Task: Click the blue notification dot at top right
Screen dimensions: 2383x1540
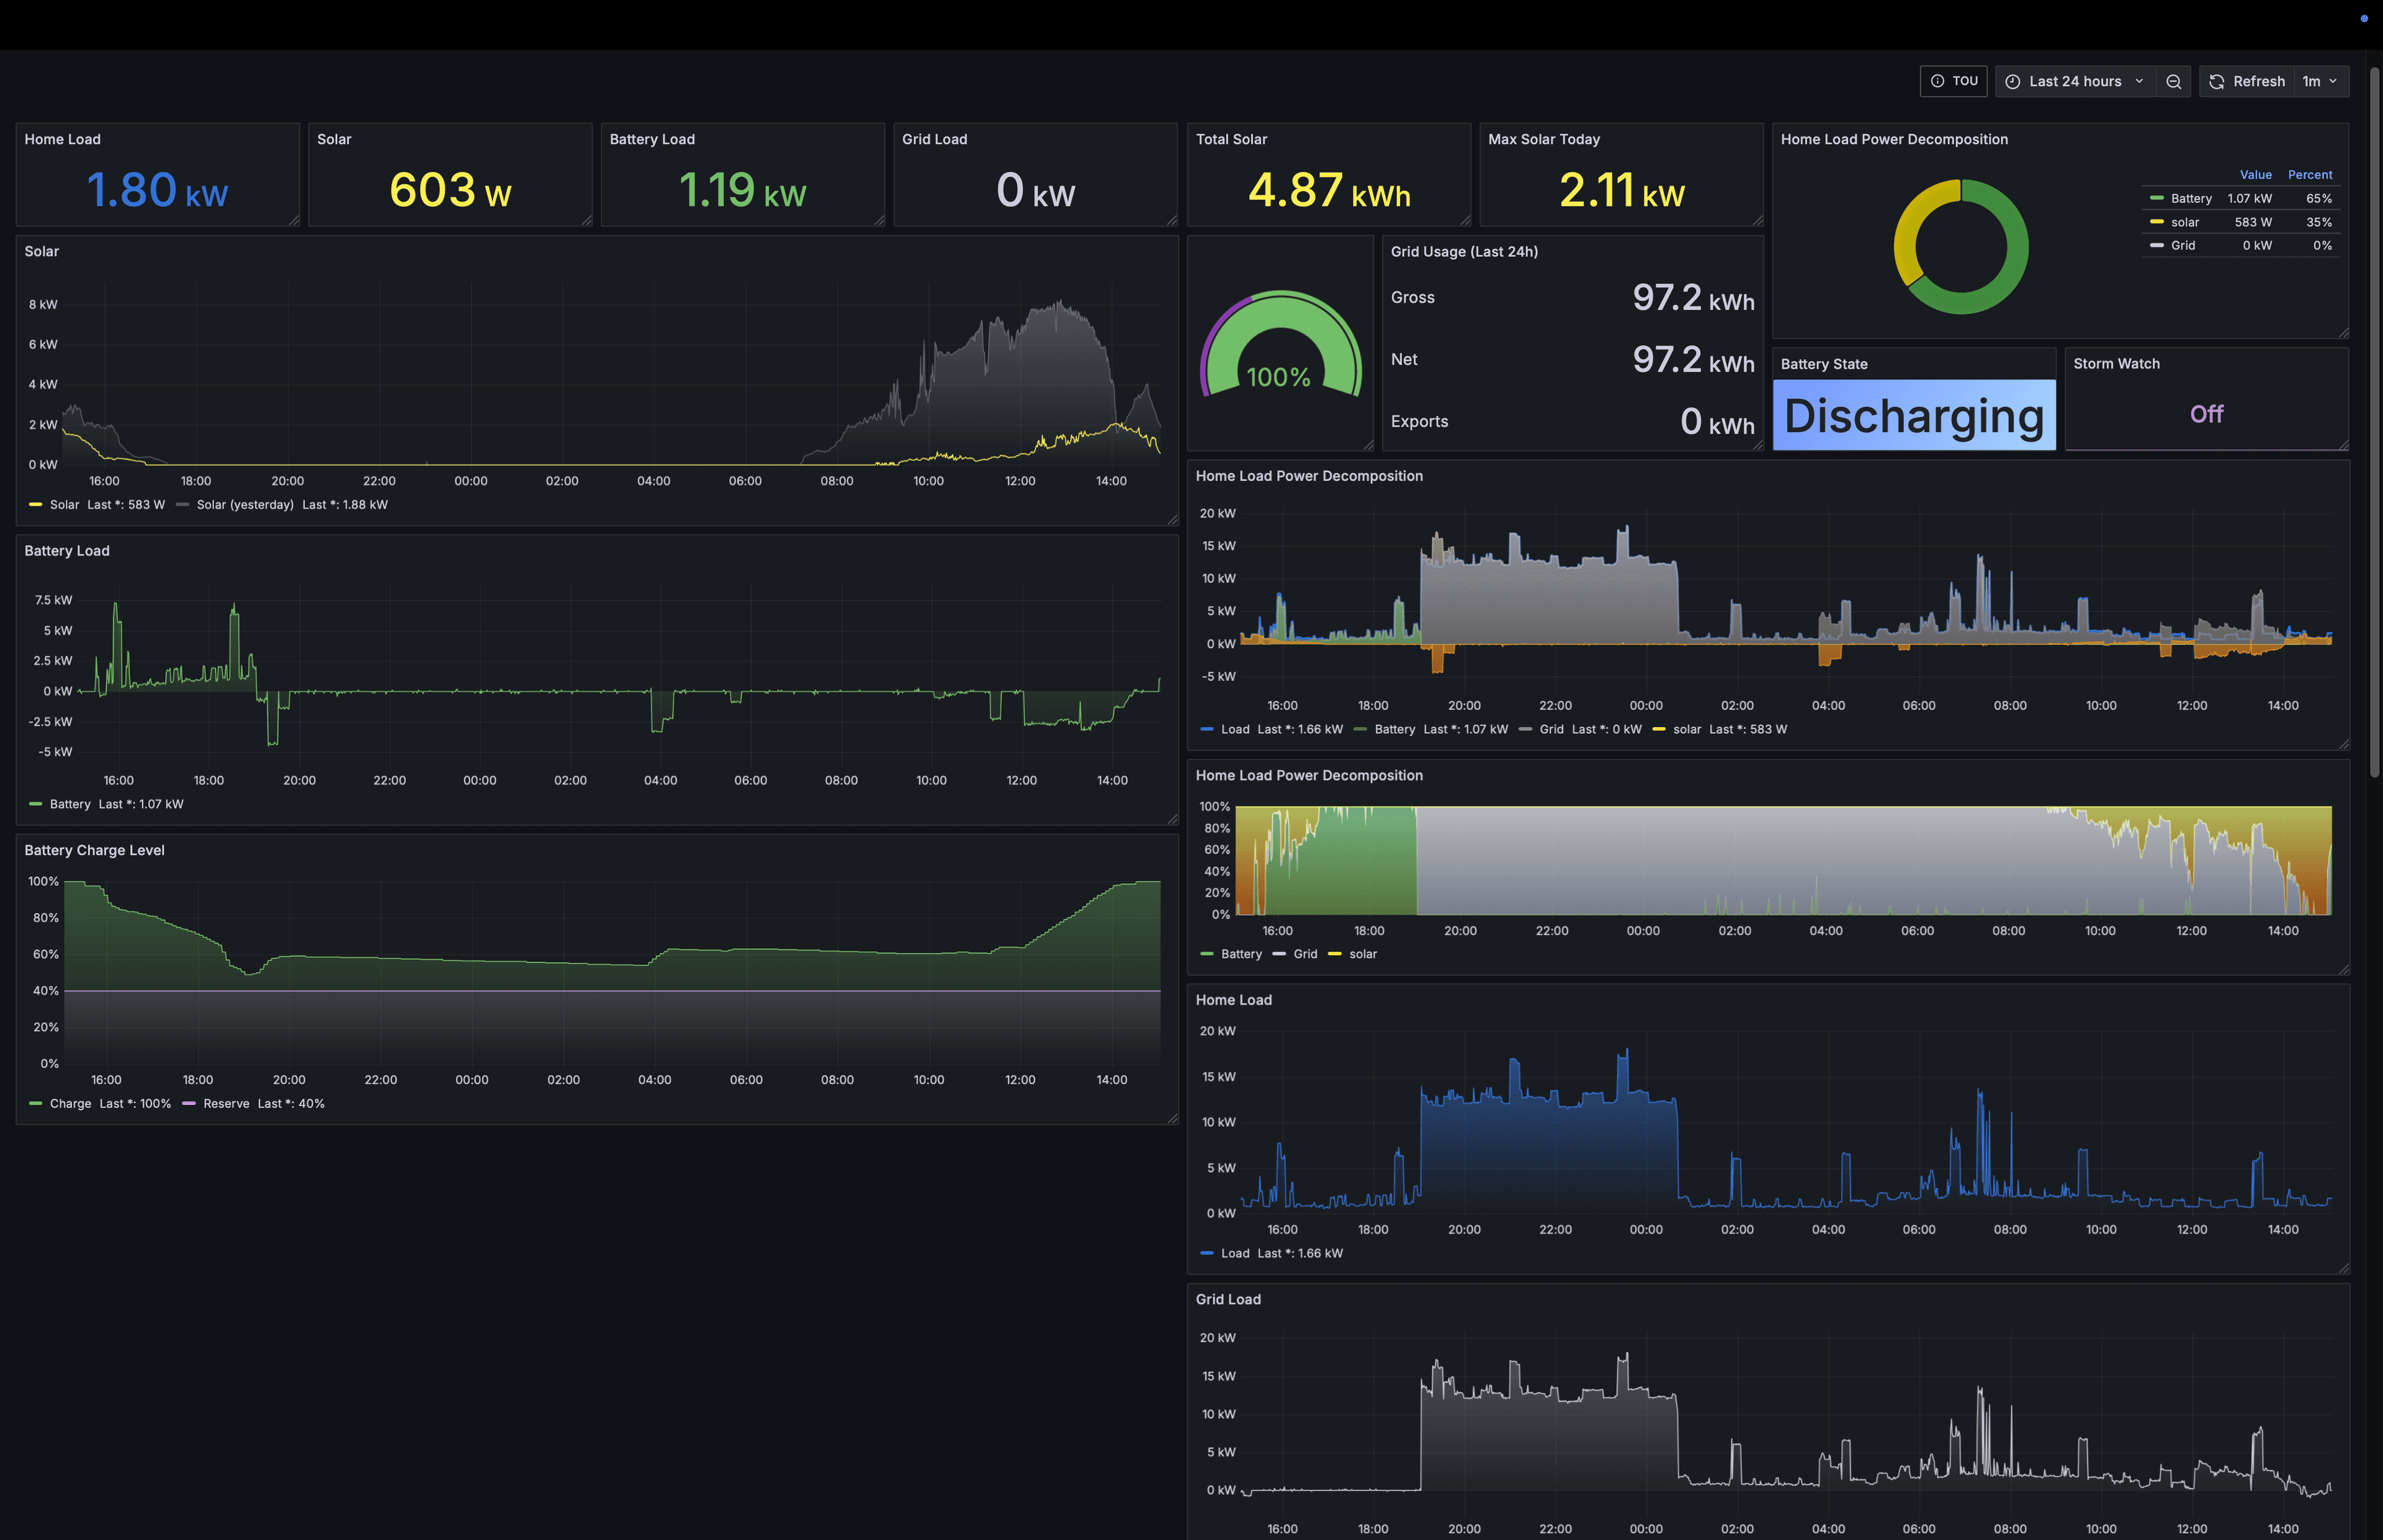Action: pos(2364,18)
